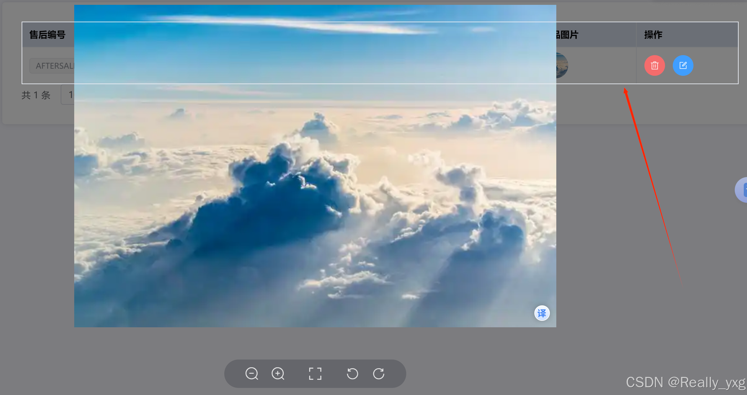The image size is (747, 395).
Task: Rotate the image counterclockwise
Action: tap(352, 374)
